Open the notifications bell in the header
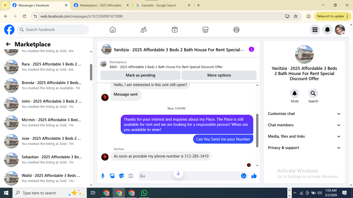The width and height of the screenshot is (353, 198). pos(327,30)
